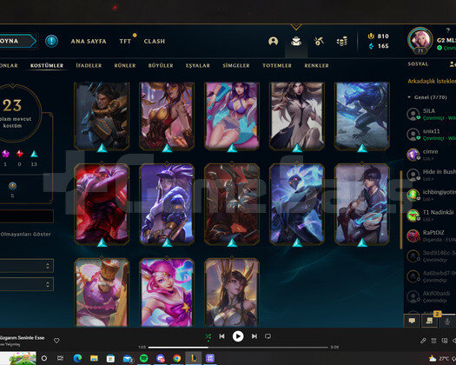The width and height of the screenshot is (456, 365).
Task: Switch to RÜNLER collection tab
Action: point(125,65)
